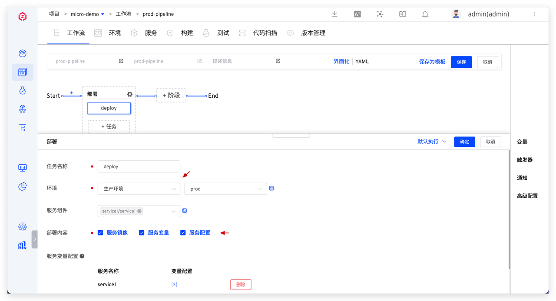Screen dimensions: 556x301
Task: Click the edit pencil next to prod-pipeline name
Action: [x=121, y=61]
